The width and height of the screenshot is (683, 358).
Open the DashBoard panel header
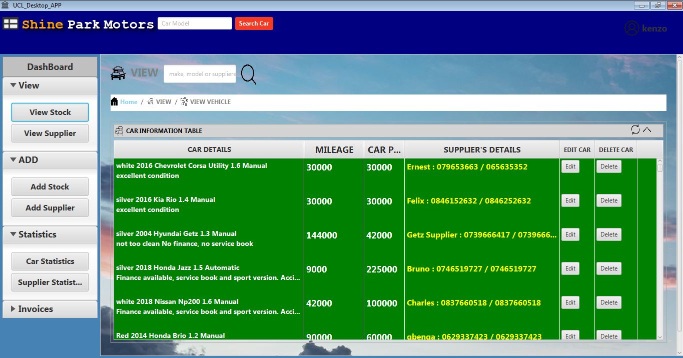[50, 66]
